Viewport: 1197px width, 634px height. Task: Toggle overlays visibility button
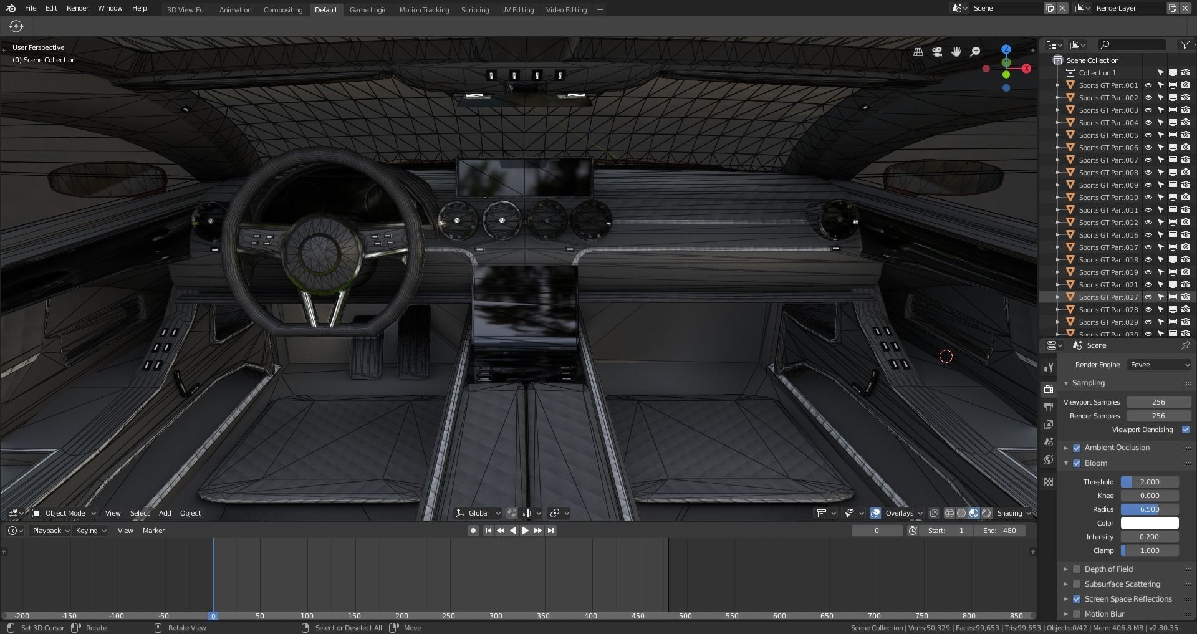tap(875, 513)
